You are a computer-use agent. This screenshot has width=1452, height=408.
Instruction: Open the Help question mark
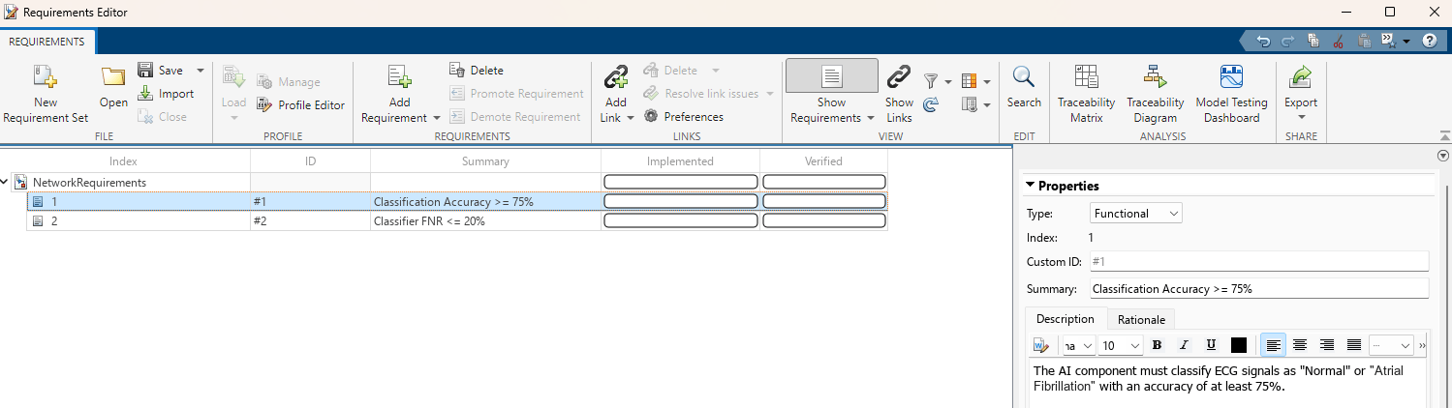[x=1430, y=41]
